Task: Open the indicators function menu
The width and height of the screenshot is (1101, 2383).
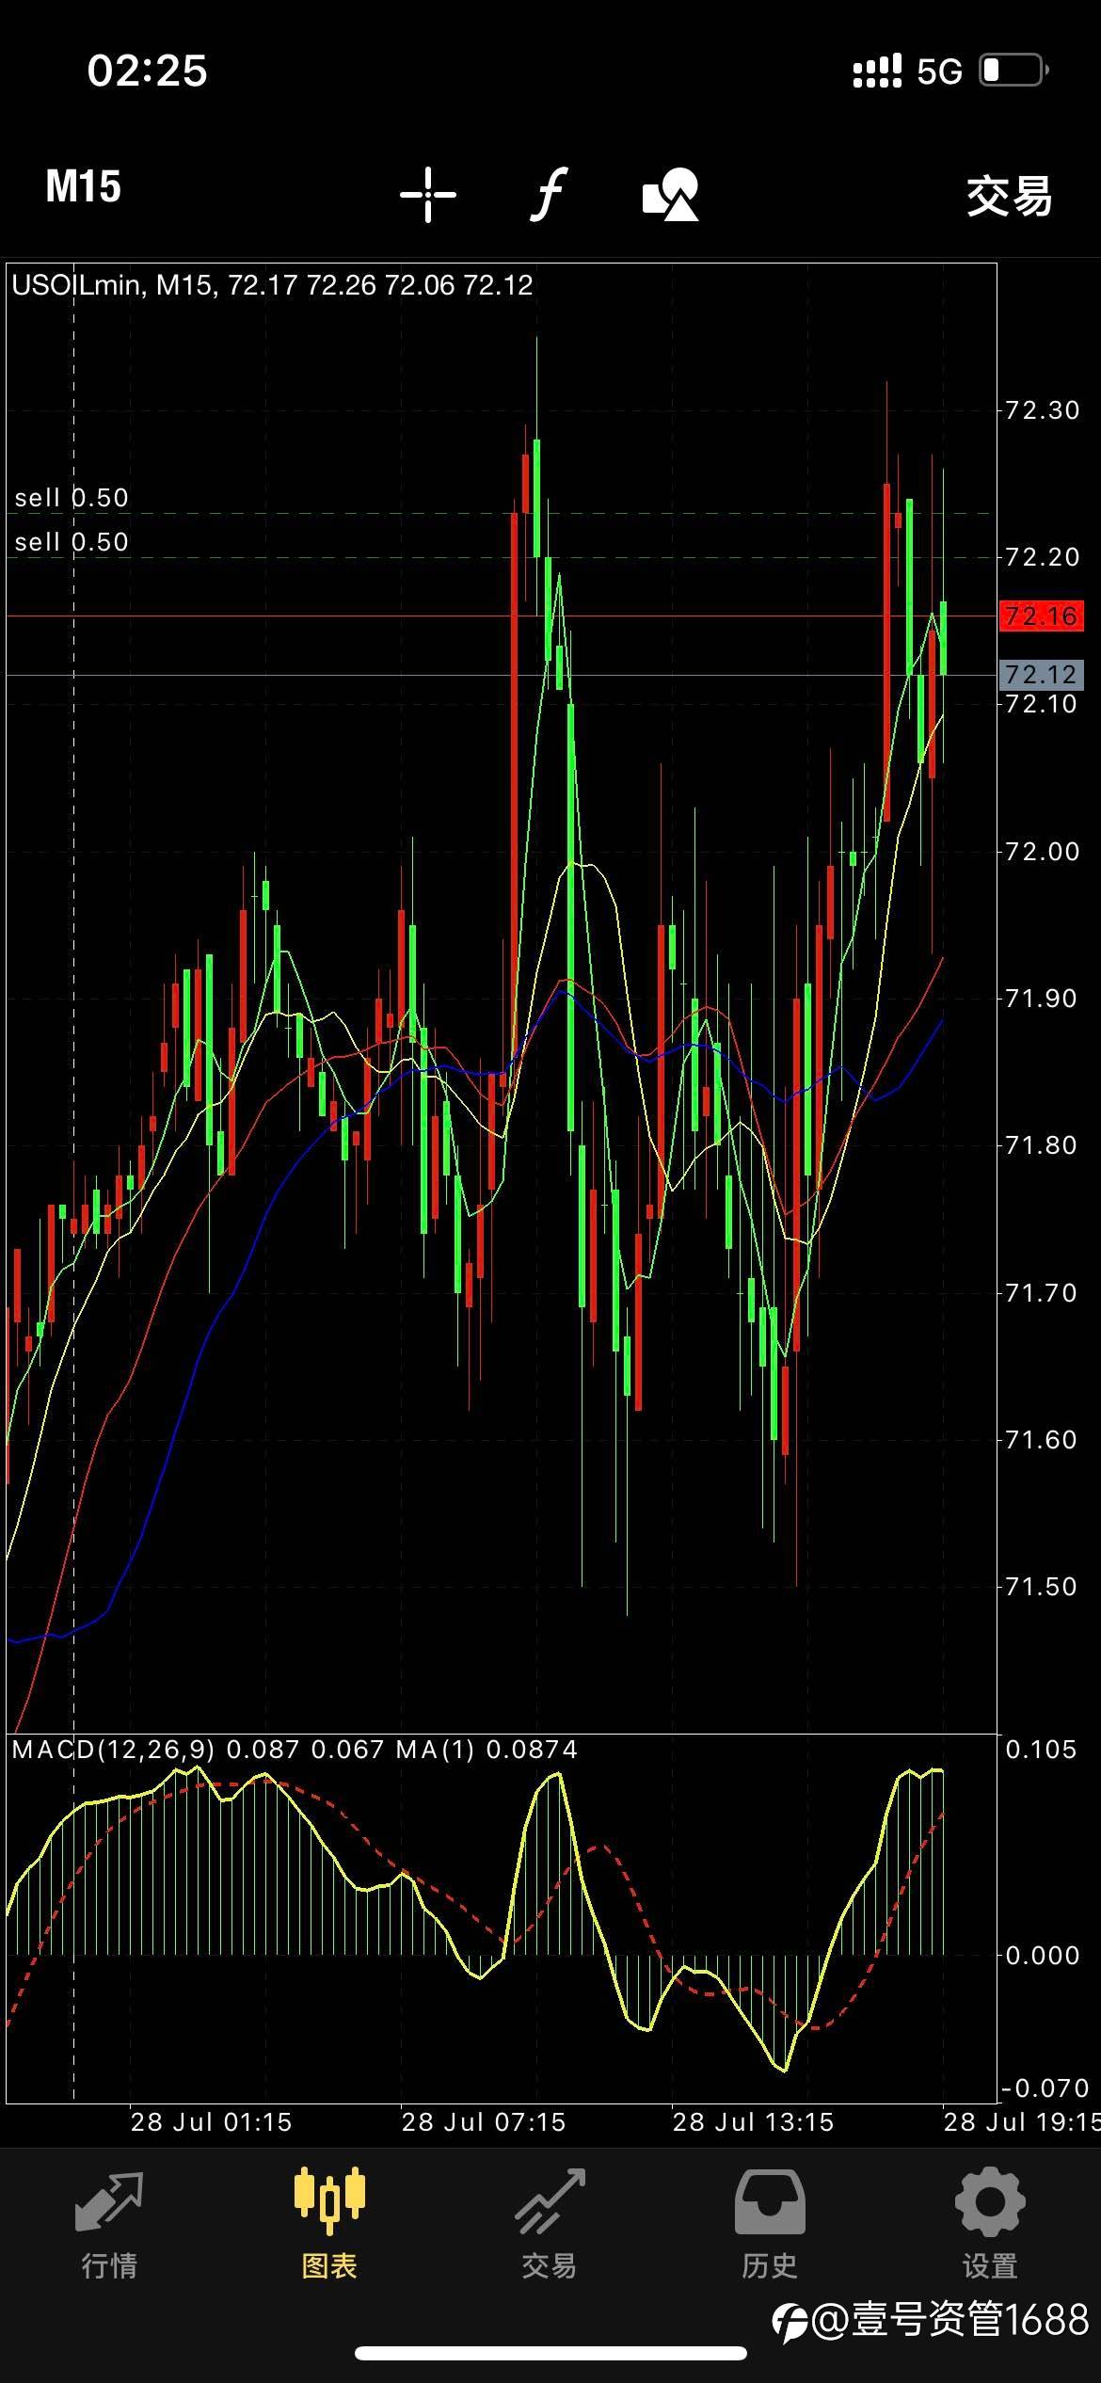Action: pos(549,194)
